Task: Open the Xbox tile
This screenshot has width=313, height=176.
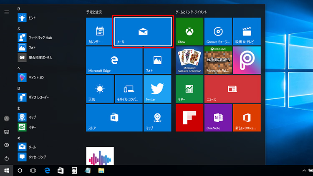Action: tap(189, 32)
